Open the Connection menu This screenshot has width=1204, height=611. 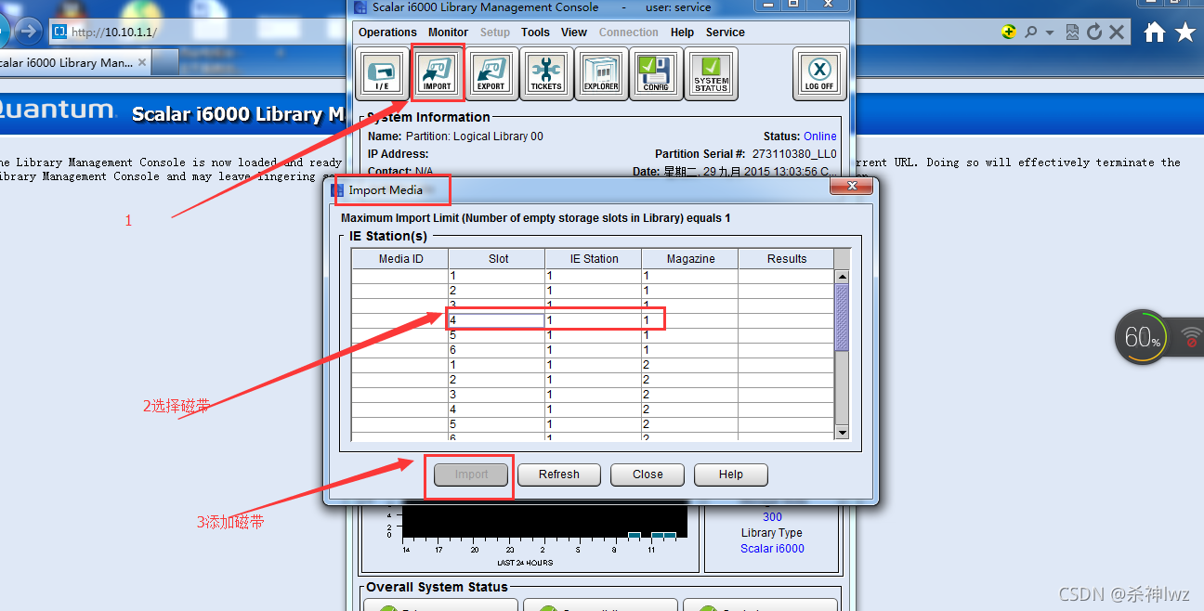(x=629, y=32)
